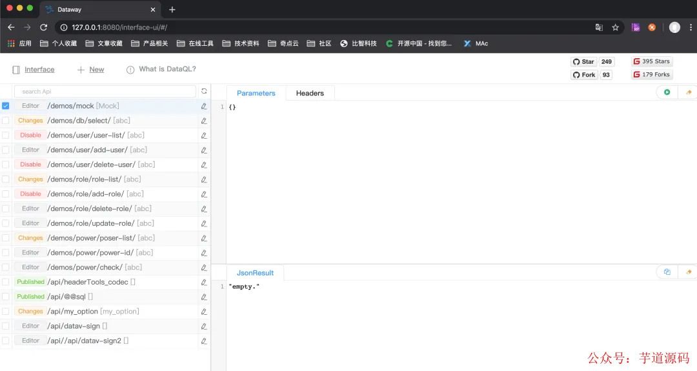Open the Dataway browser tab
Image resolution: width=697 pixels, height=371 pixels.
pos(100,9)
